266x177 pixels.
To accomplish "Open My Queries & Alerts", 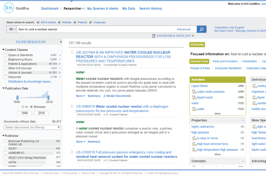I will [x=103, y=8].
